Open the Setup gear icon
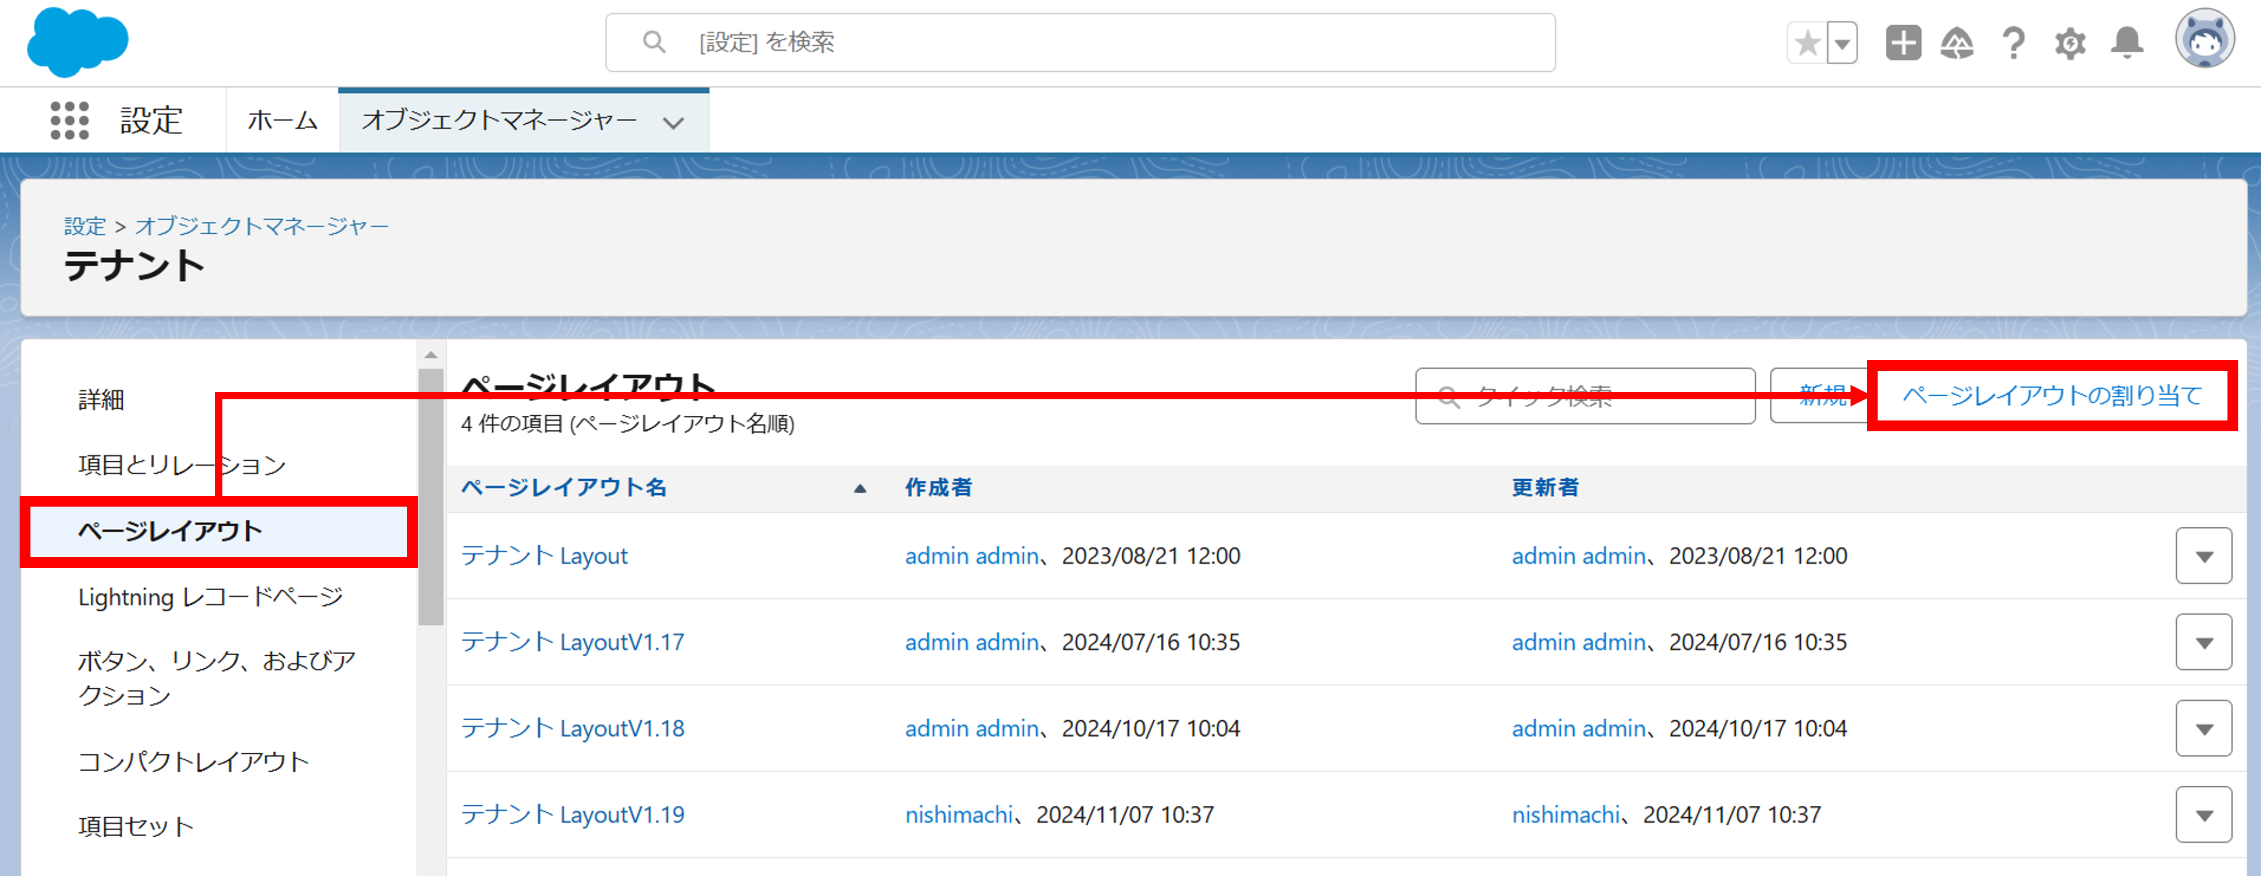 pos(2070,43)
